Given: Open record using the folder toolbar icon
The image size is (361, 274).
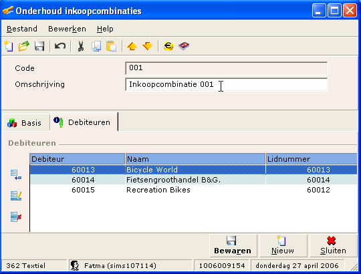Looking at the screenshot, I should click(x=24, y=46).
